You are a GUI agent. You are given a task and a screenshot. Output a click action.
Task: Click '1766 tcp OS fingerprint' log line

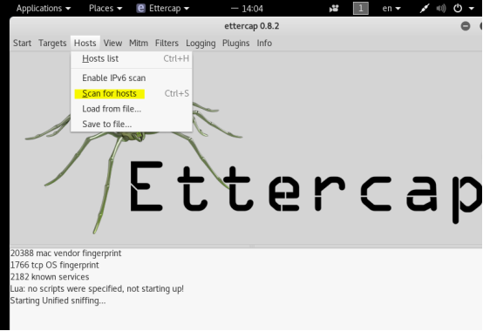[x=55, y=265]
